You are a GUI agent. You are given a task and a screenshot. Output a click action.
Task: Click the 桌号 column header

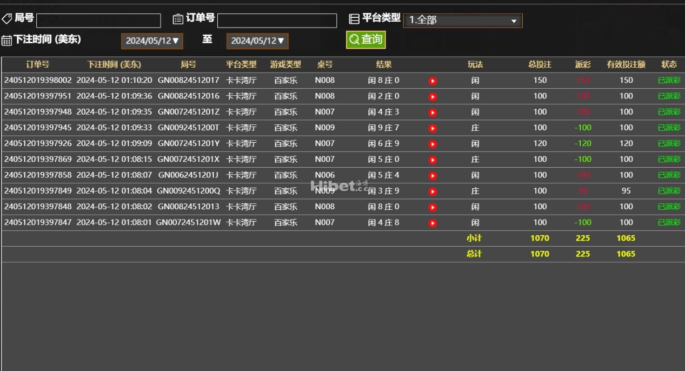[325, 64]
